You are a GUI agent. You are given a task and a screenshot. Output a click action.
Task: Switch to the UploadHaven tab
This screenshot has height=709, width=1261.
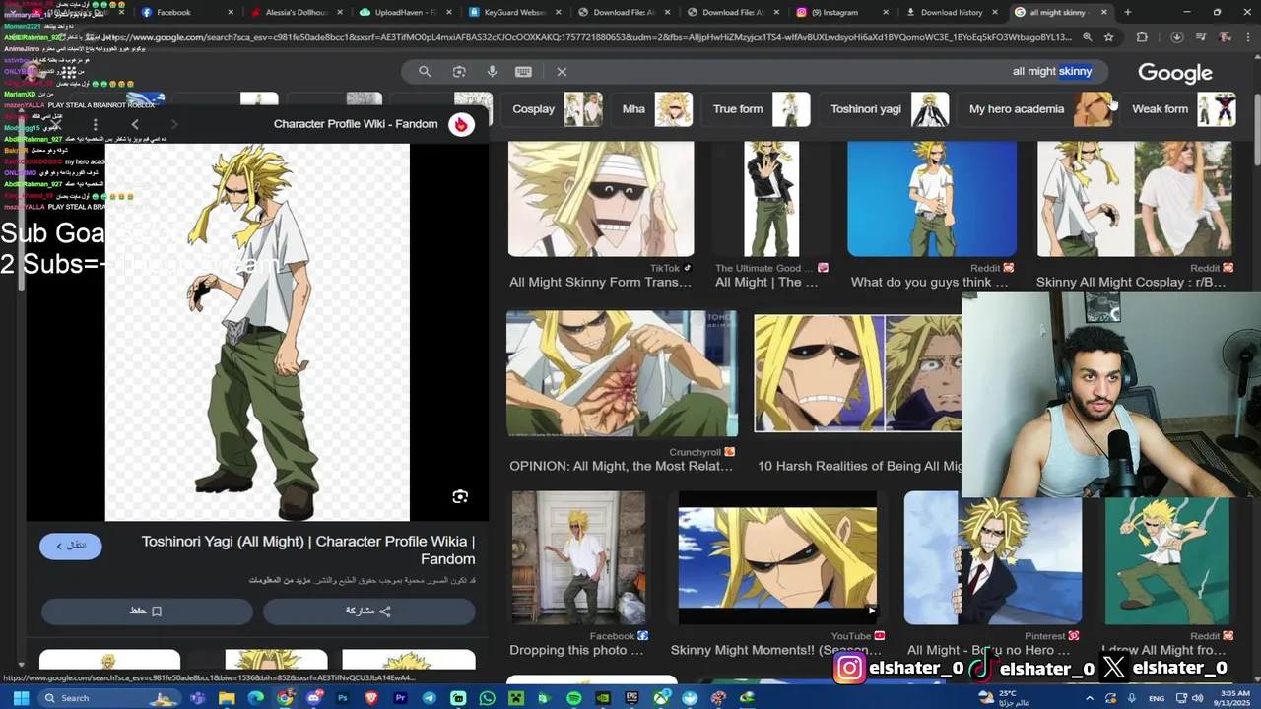point(405,12)
